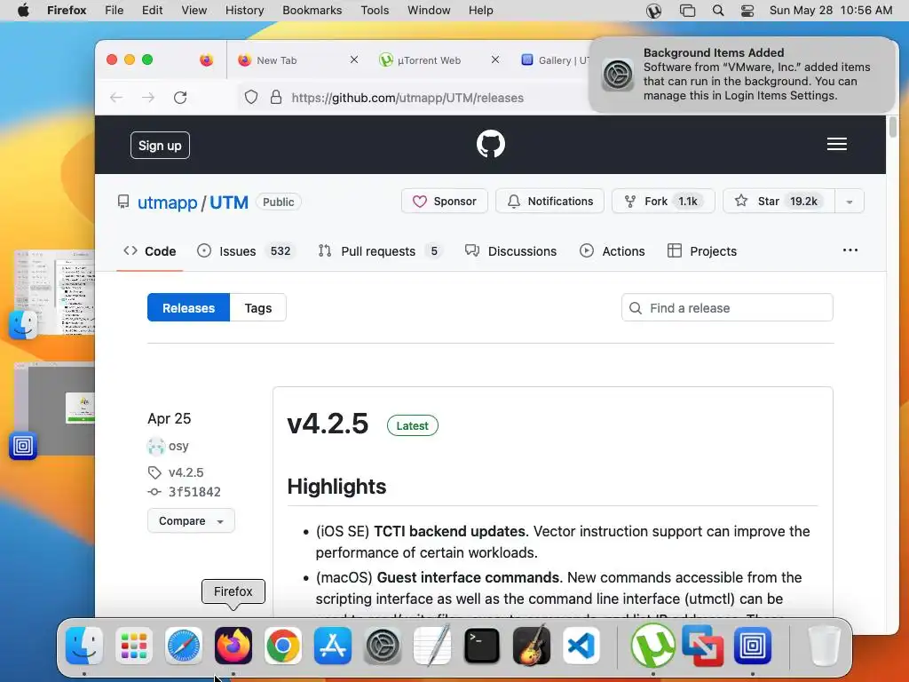Image resolution: width=909 pixels, height=682 pixels.
Task: Click the Sponsor button
Action: point(444,202)
